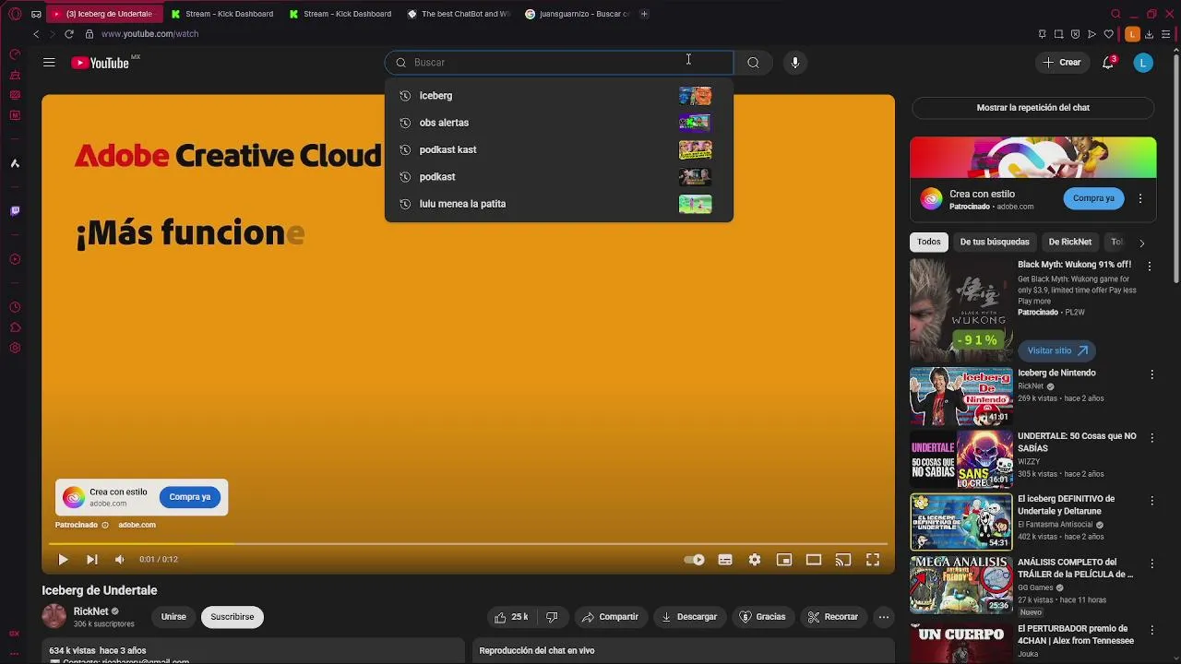The width and height of the screenshot is (1181, 664).
Task: Switch to The best ChatBot browser tab
Action: [x=459, y=14]
